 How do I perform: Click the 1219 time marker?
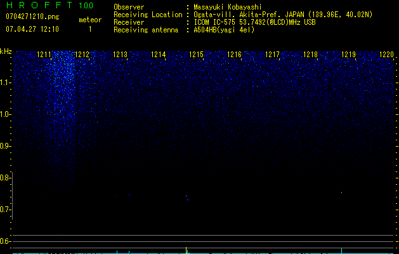pos(348,55)
